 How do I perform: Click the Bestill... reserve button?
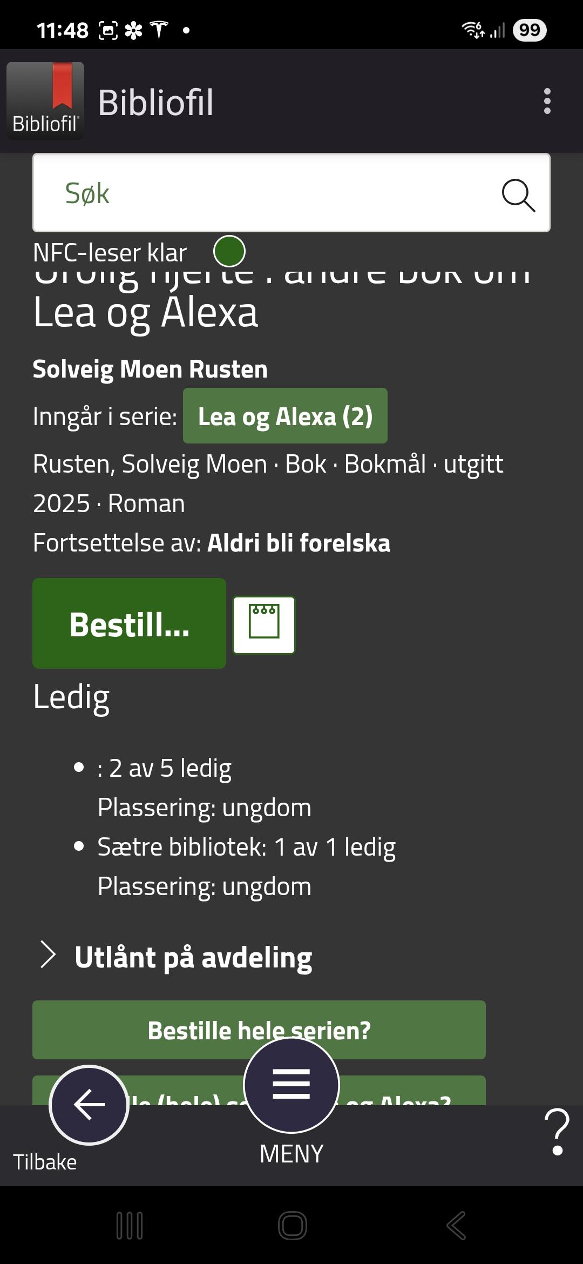pyautogui.click(x=130, y=624)
